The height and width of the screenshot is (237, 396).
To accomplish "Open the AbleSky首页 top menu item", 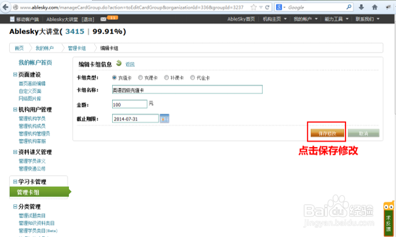I will [x=241, y=19].
